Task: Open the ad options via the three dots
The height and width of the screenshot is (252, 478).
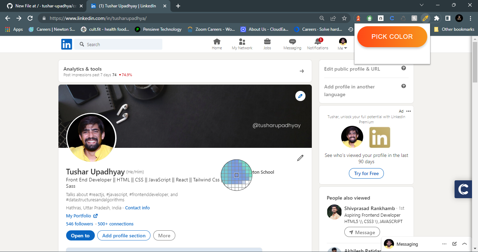Action: [408, 111]
